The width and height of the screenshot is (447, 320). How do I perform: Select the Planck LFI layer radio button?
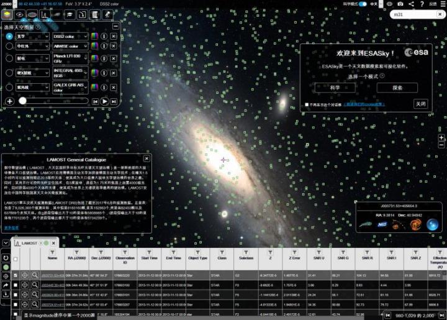pos(9,58)
